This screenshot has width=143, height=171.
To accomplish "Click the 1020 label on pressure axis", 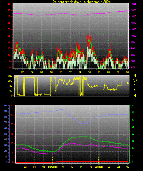I will coord(134,10).
